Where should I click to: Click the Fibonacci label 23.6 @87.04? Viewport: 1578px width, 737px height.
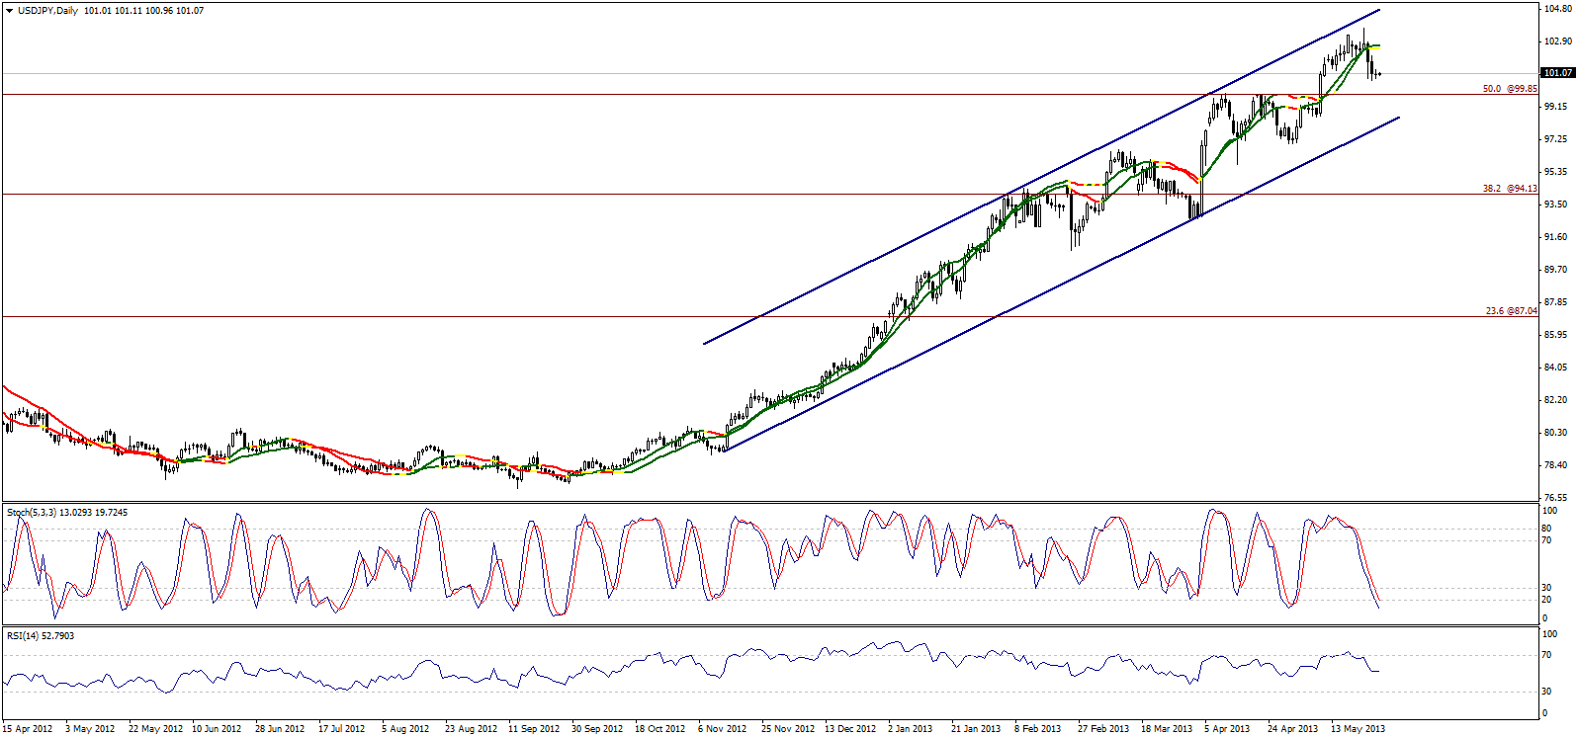coord(1511,311)
